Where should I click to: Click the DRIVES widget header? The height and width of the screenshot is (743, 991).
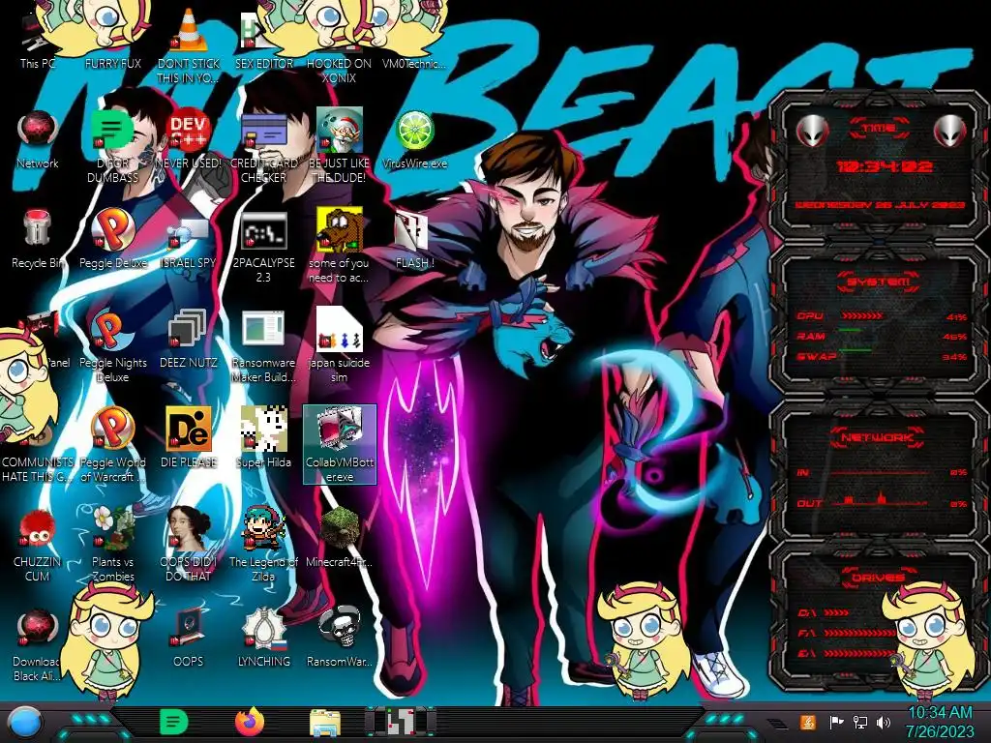[878, 578]
